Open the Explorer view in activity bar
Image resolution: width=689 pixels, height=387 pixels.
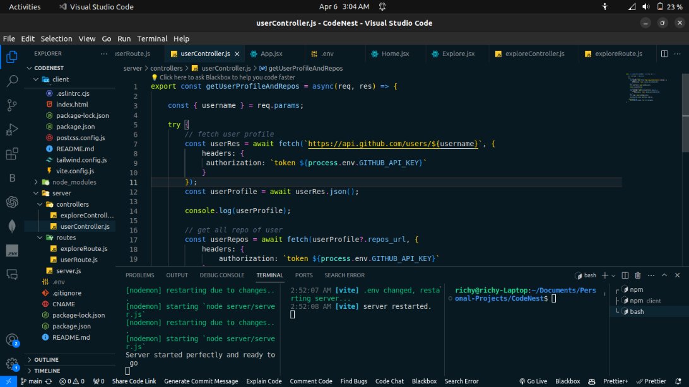tap(12, 57)
